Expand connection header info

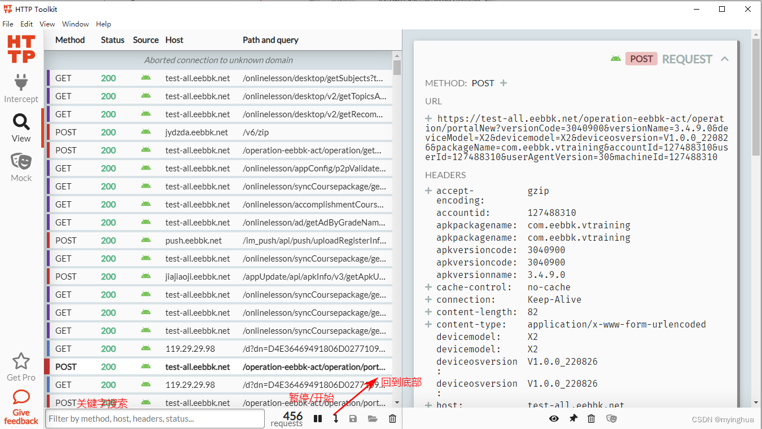(428, 299)
